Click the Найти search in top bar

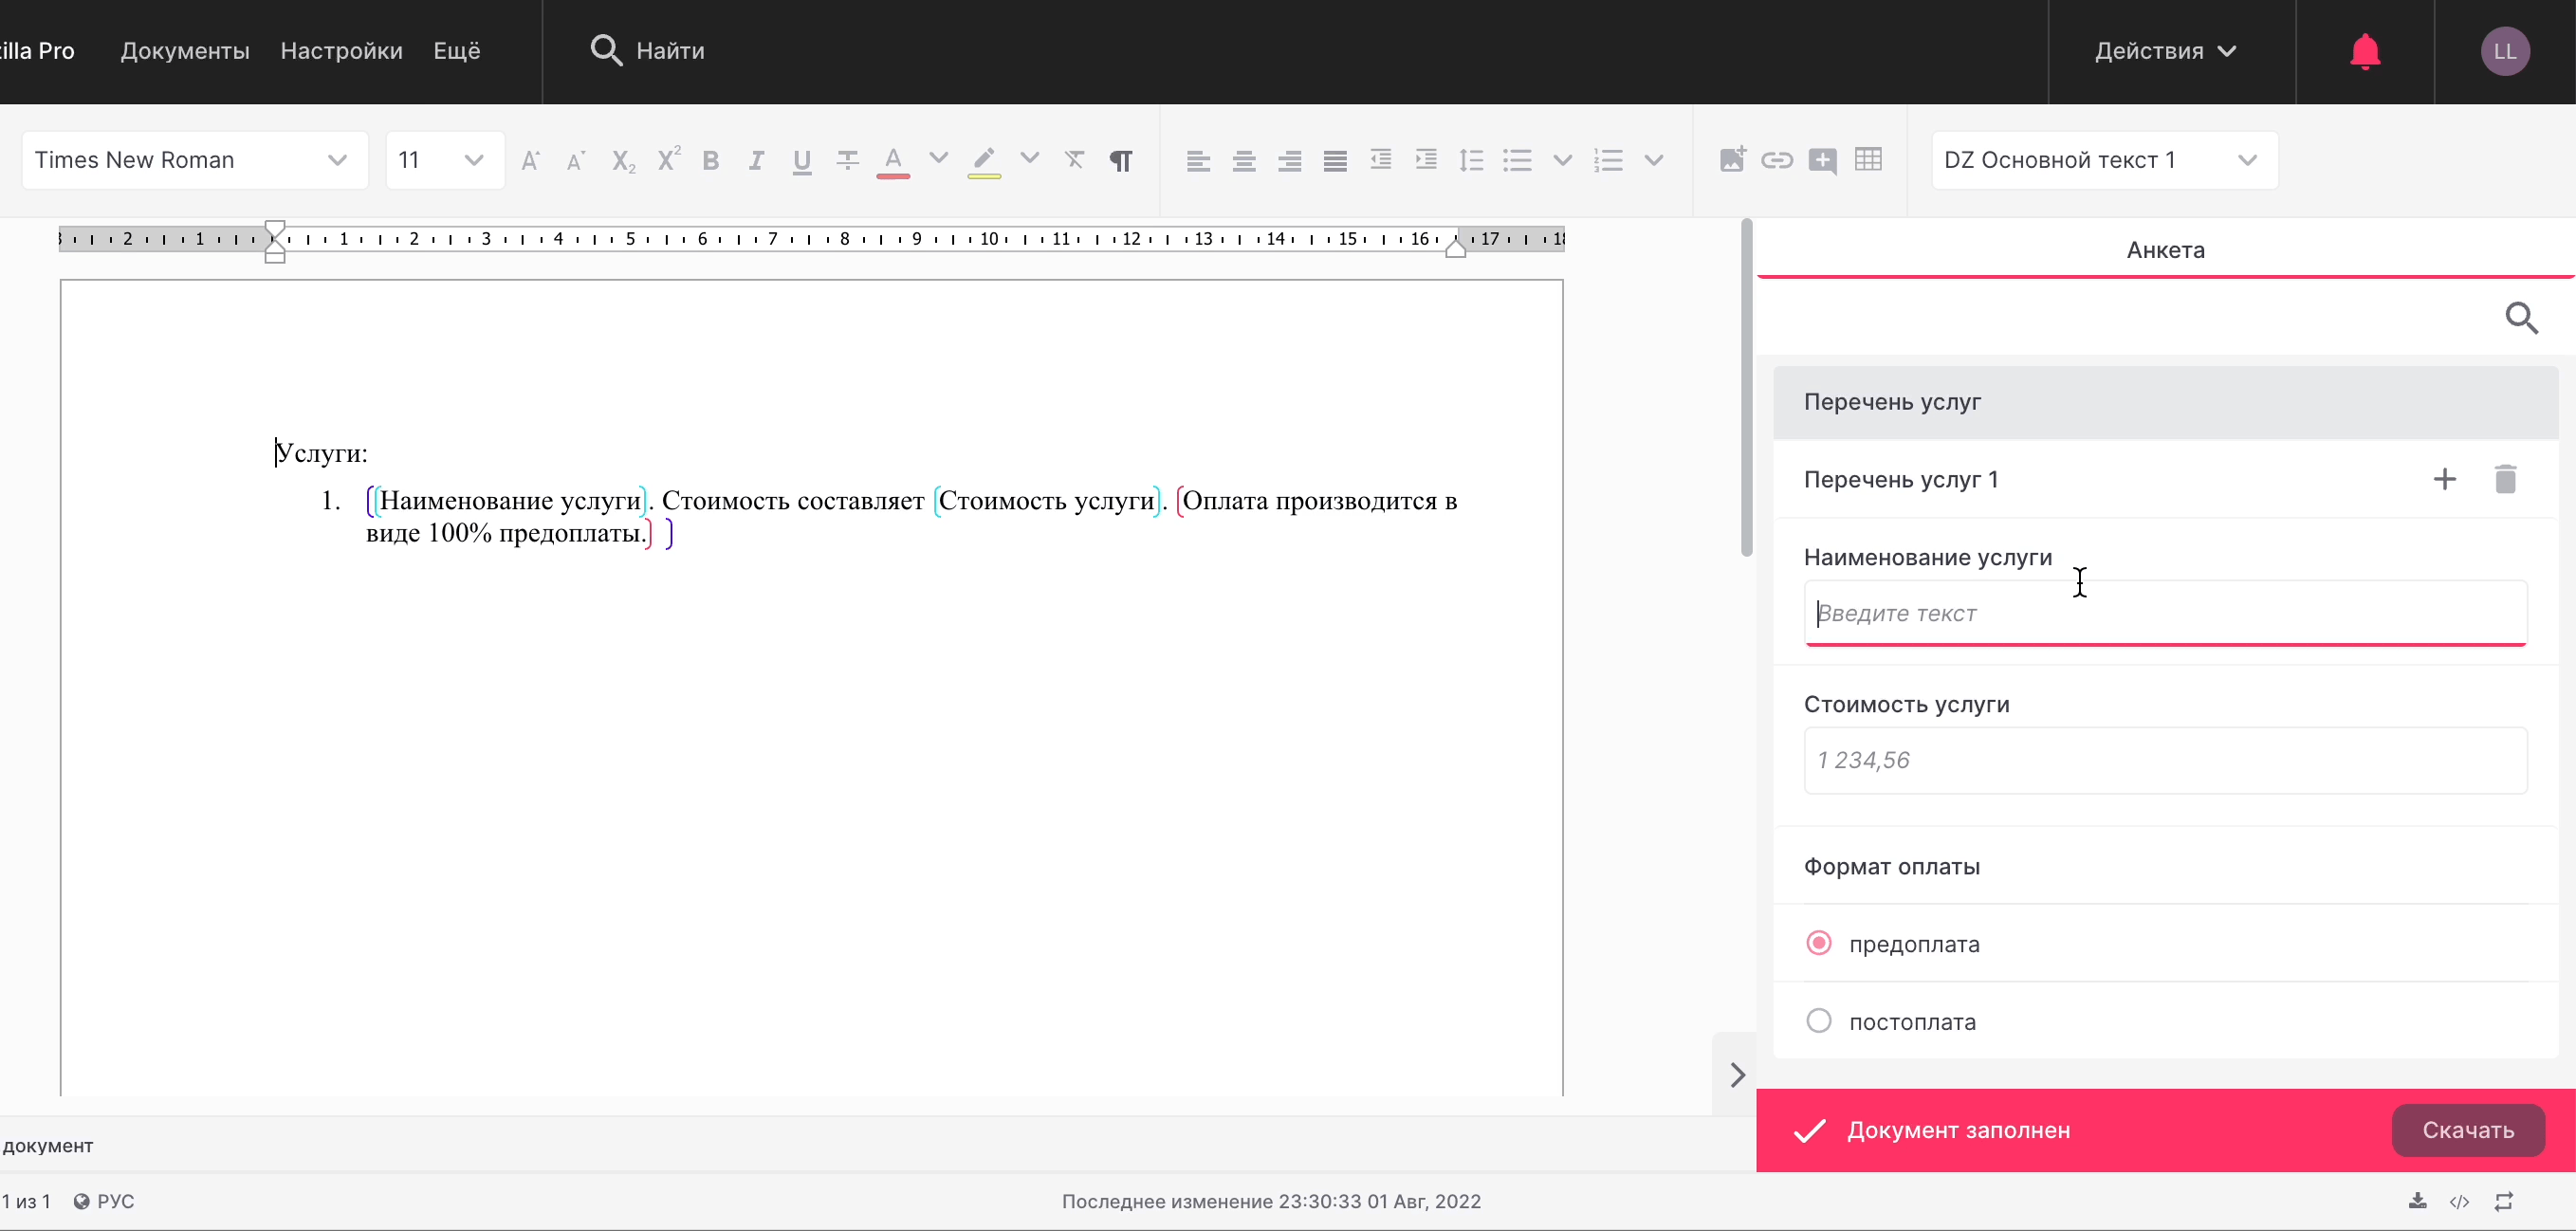point(648,51)
